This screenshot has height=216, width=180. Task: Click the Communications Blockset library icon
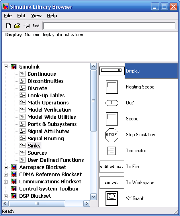14,182
